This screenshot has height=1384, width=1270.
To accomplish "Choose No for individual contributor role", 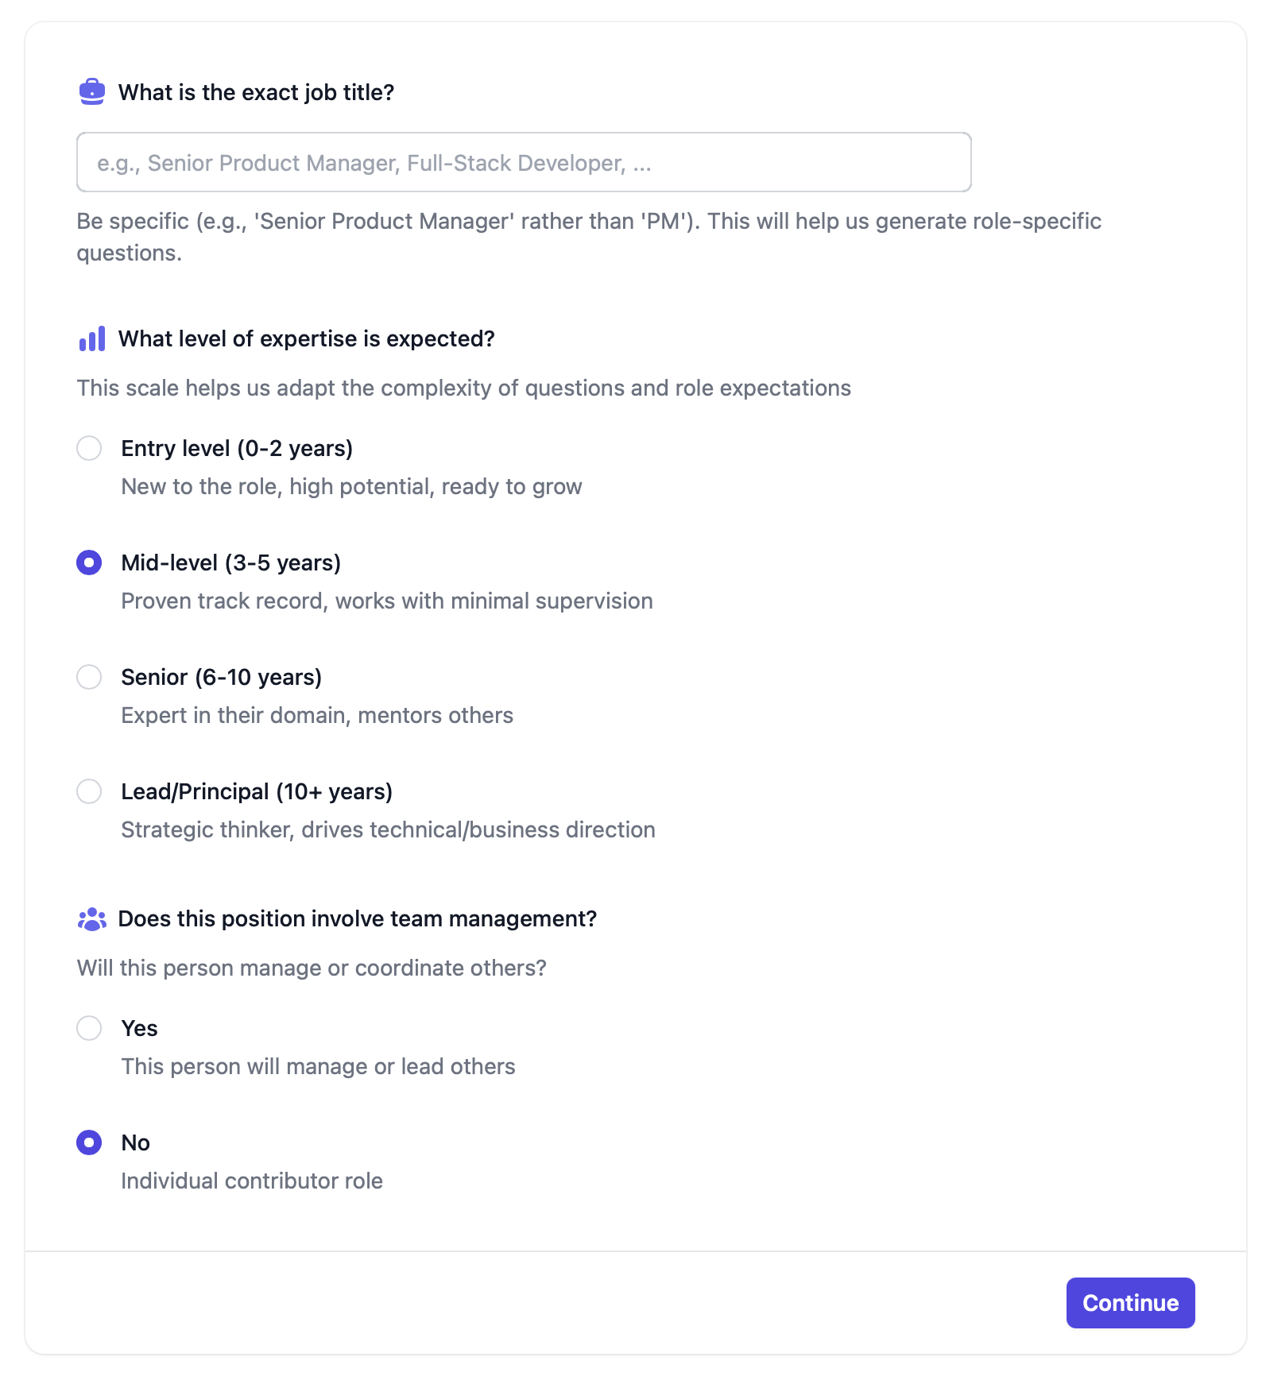I will [89, 1142].
